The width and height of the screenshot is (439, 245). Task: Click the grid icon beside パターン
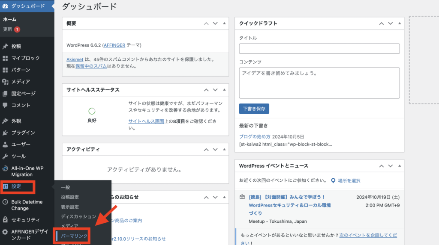(x=5, y=70)
